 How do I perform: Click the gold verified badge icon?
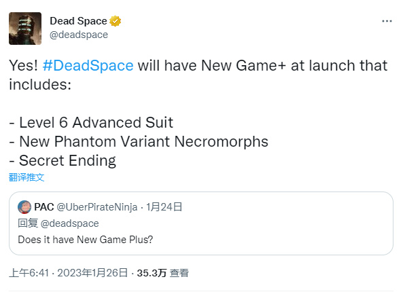(x=115, y=21)
